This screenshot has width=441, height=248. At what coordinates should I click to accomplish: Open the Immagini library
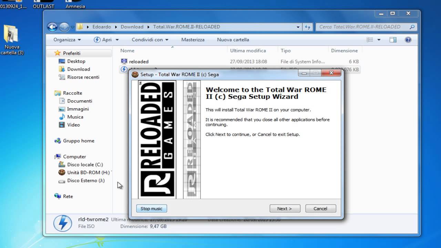(78, 109)
